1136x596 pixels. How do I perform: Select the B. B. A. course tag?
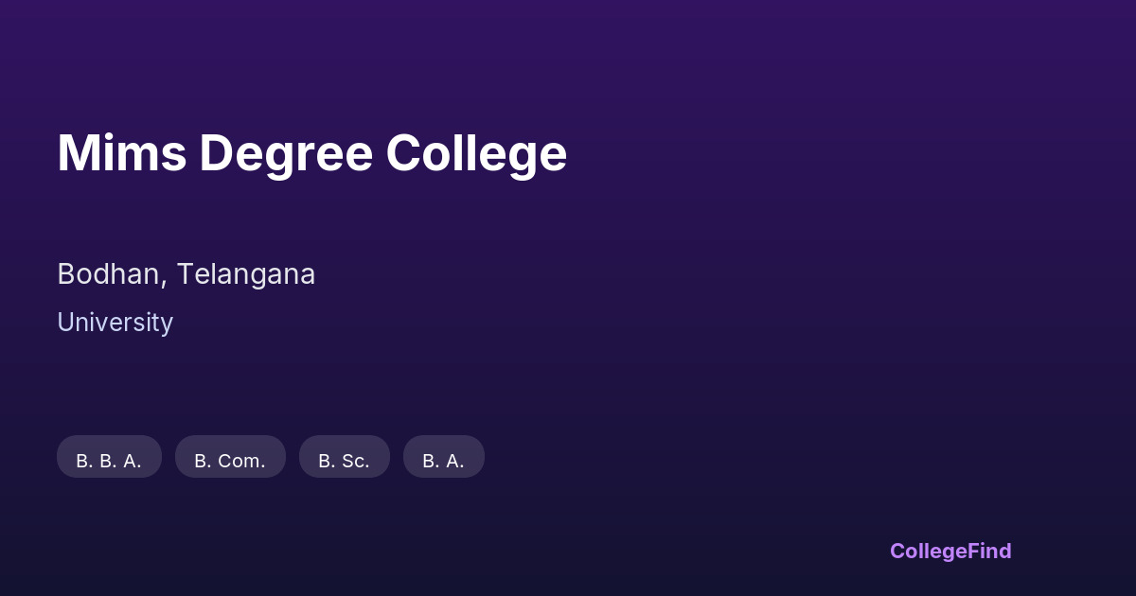[x=109, y=461]
